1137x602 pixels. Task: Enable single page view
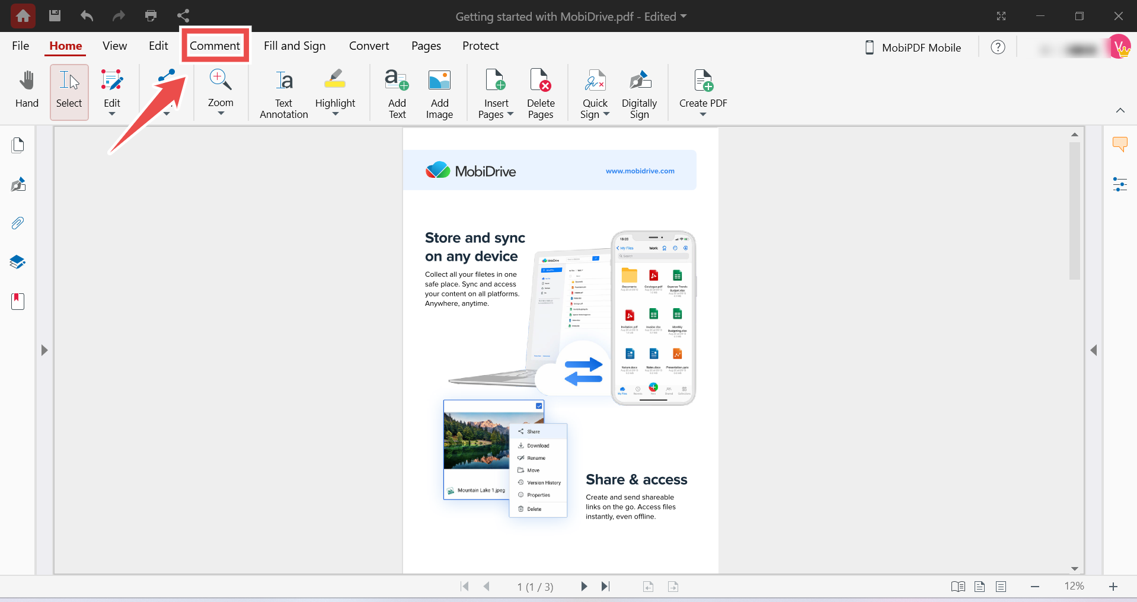point(979,587)
